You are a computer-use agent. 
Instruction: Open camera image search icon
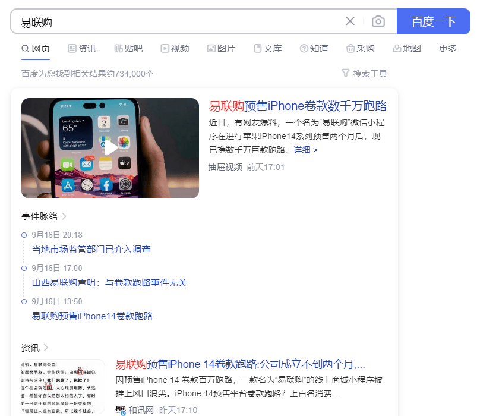pos(378,21)
